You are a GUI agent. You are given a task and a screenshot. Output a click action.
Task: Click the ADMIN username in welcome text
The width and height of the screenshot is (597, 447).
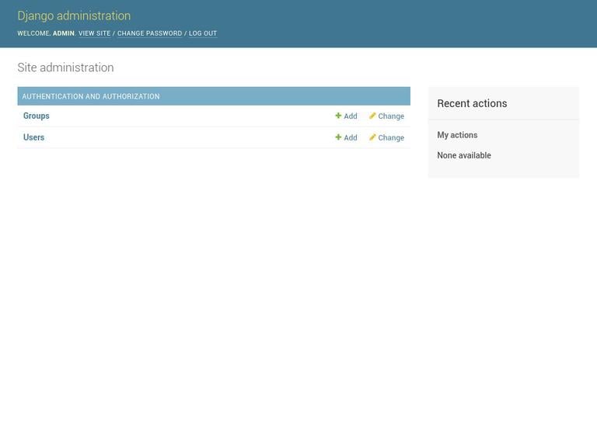pos(64,33)
